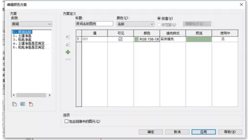Viewport: 251px width, 140px height.
Task: Select scheme 4、土建净高是否满足
Action: pos(31,43)
